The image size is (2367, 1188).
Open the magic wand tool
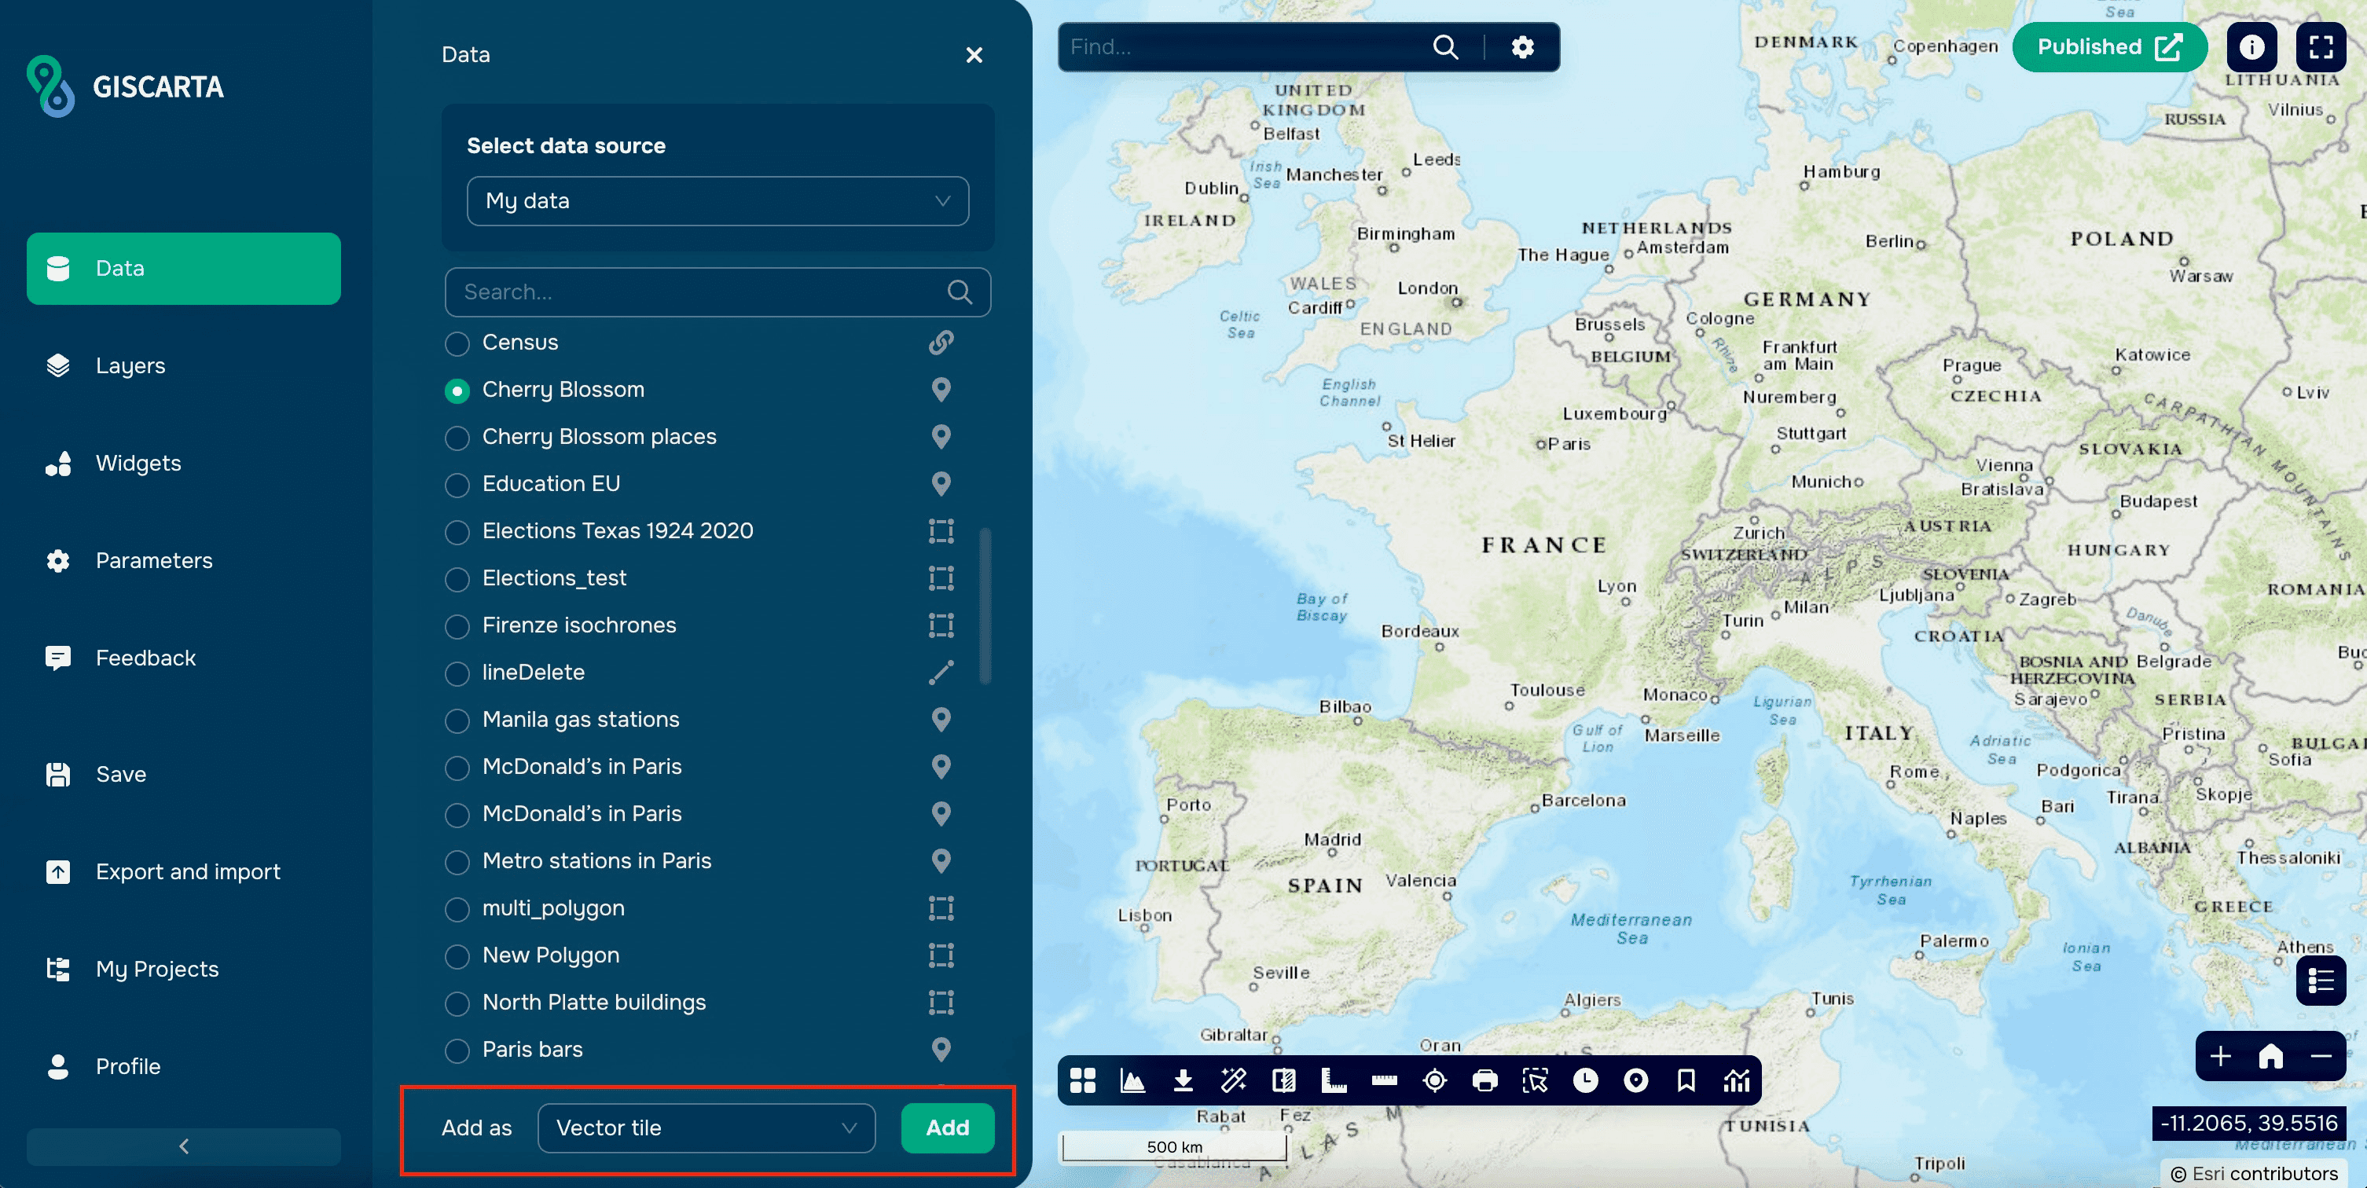(x=1233, y=1080)
